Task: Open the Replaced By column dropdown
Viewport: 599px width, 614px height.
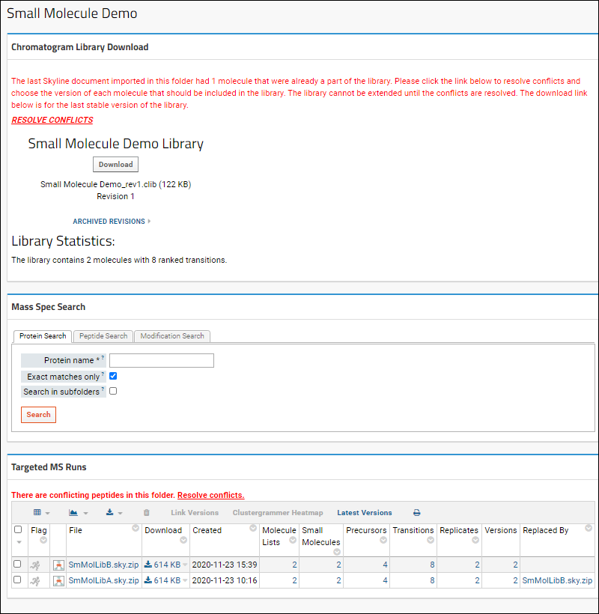Action: (x=588, y=528)
